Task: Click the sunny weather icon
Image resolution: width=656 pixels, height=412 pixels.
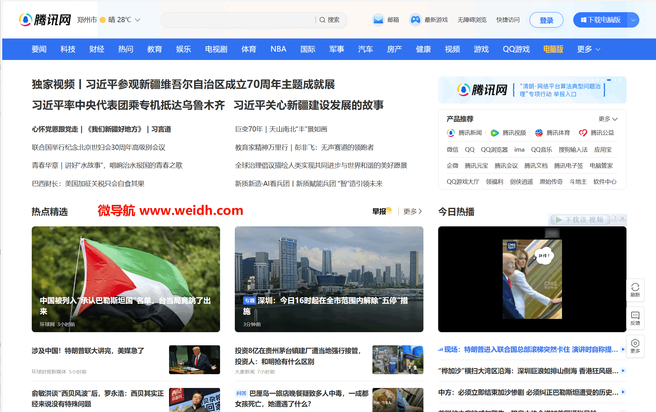Action: point(103,20)
